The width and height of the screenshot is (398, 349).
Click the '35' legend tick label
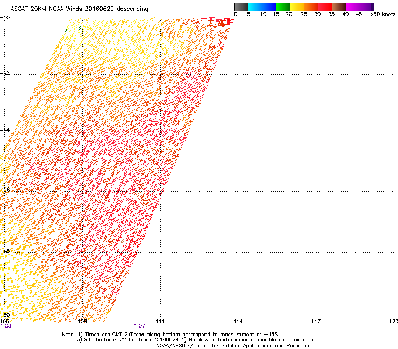pyautogui.click(x=331, y=14)
